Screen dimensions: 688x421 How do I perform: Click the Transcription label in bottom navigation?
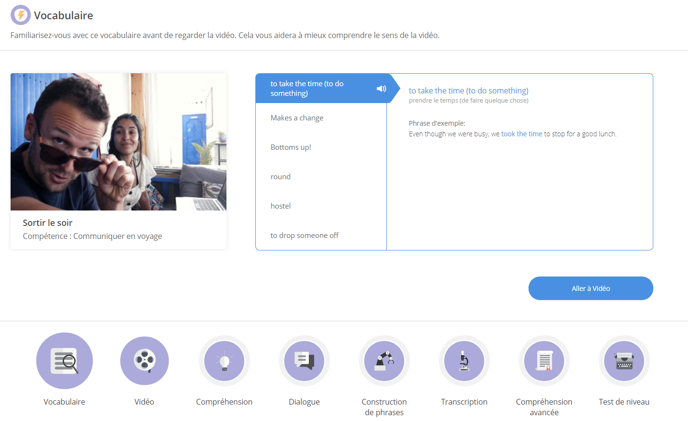tap(464, 402)
